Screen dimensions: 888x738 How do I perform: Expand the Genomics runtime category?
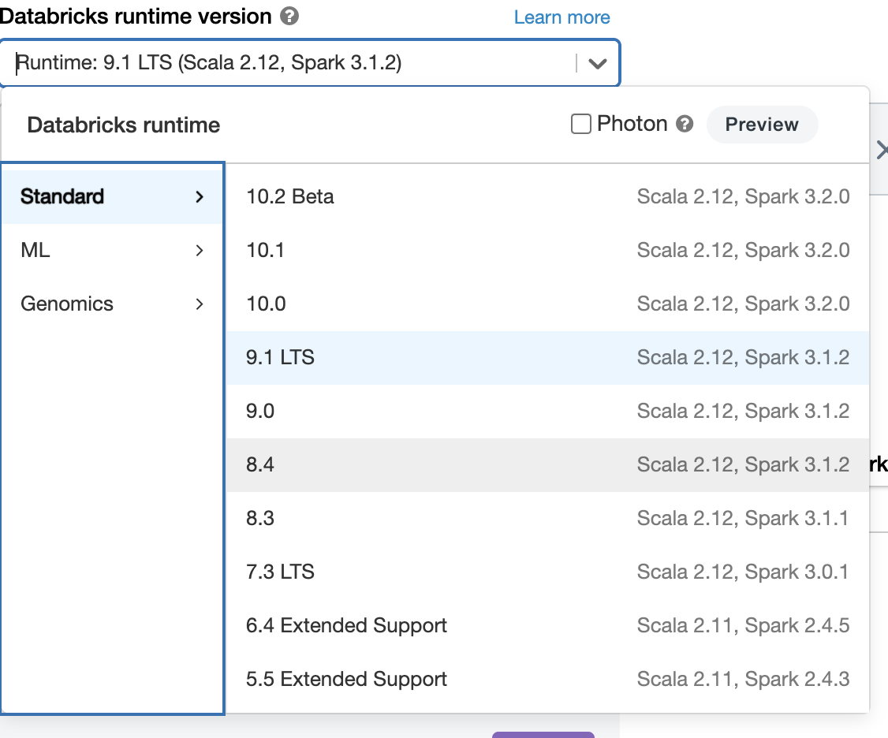click(x=113, y=304)
